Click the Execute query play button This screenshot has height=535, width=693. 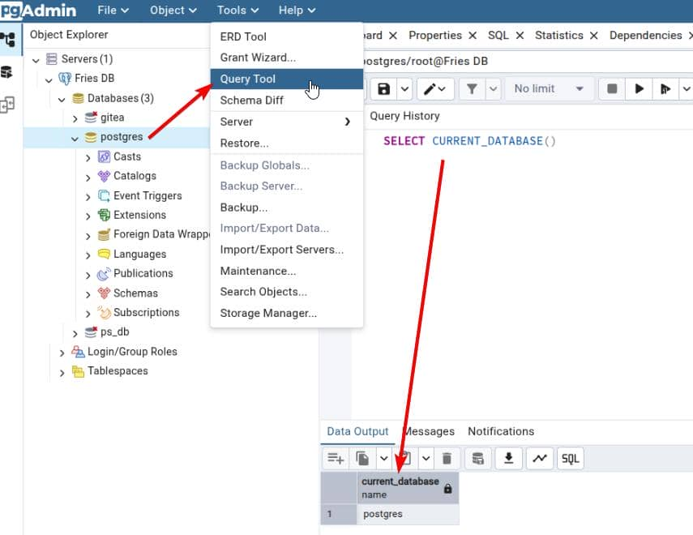pyautogui.click(x=640, y=88)
